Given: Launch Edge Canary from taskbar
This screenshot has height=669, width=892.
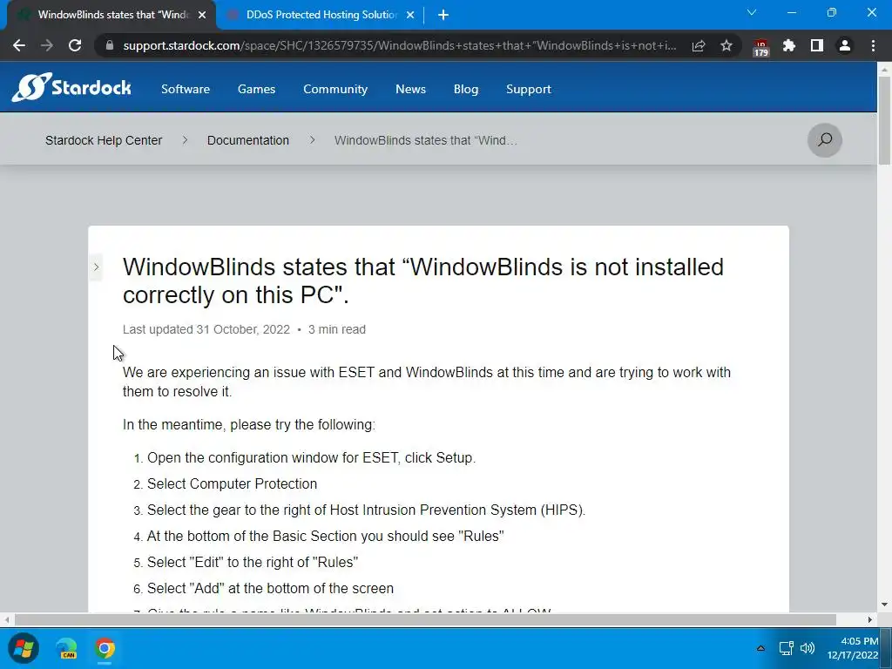Looking at the screenshot, I should (66, 648).
